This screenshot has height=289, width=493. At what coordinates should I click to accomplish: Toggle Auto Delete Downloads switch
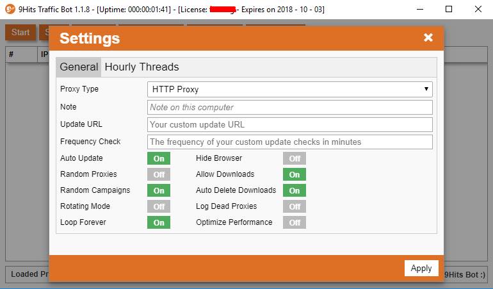pos(295,190)
